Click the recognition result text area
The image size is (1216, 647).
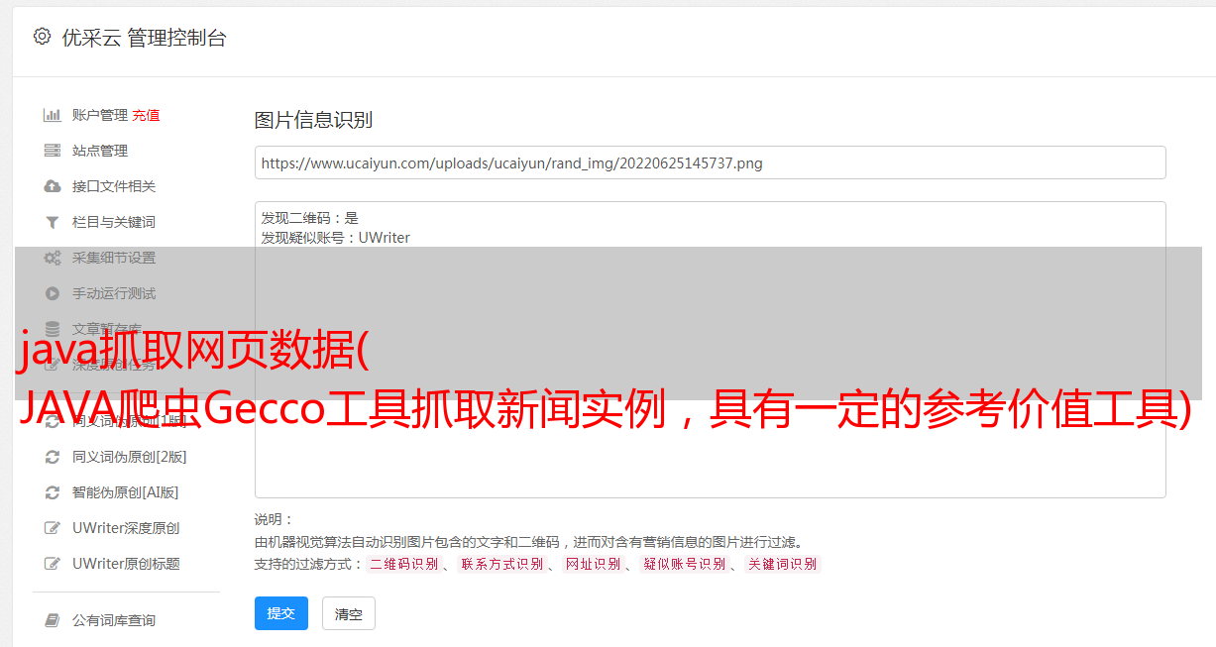pyautogui.click(x=710, y=349)
